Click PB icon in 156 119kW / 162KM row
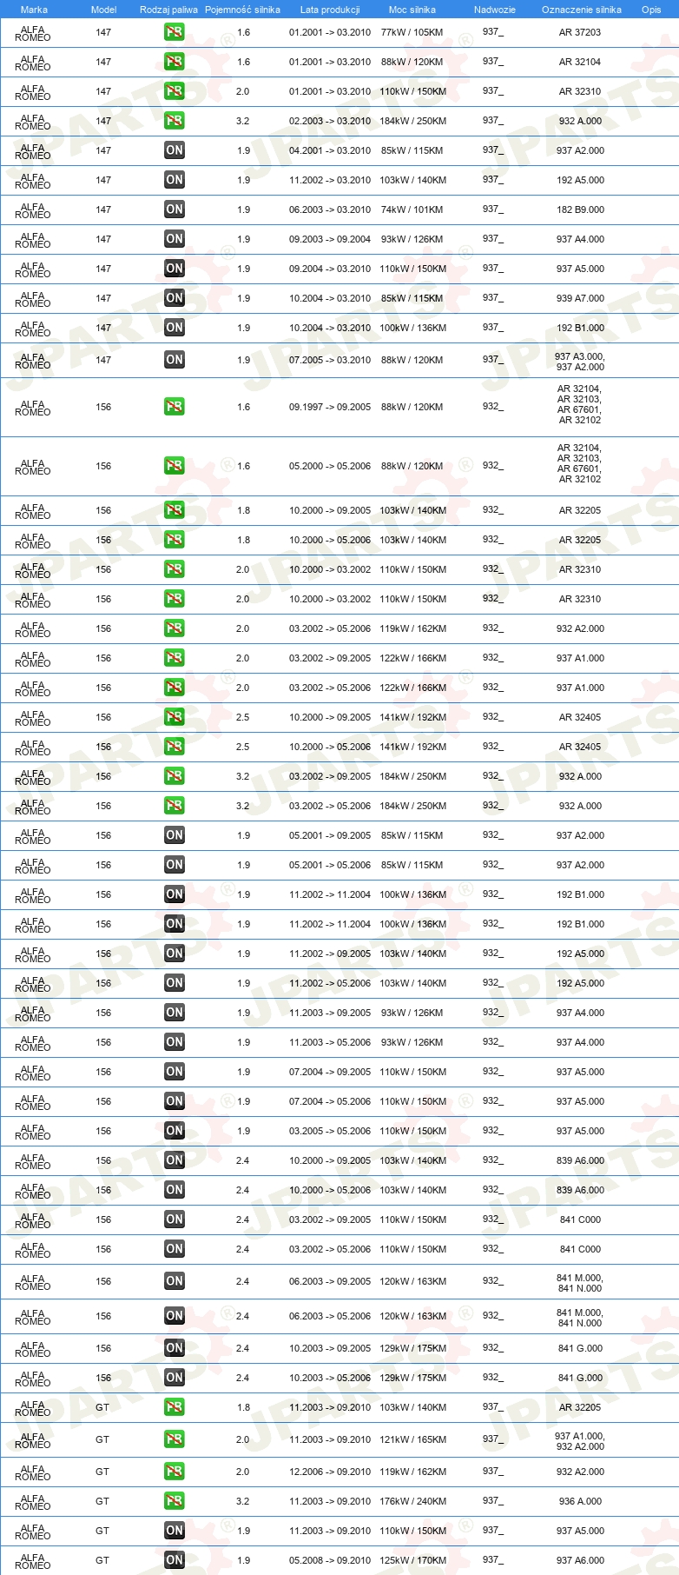This screenshot has height=1575, width=679. (175, 628)
